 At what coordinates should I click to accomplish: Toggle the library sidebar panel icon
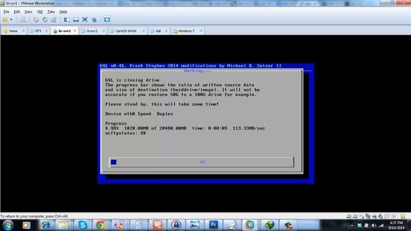click(x=67, y=20)
